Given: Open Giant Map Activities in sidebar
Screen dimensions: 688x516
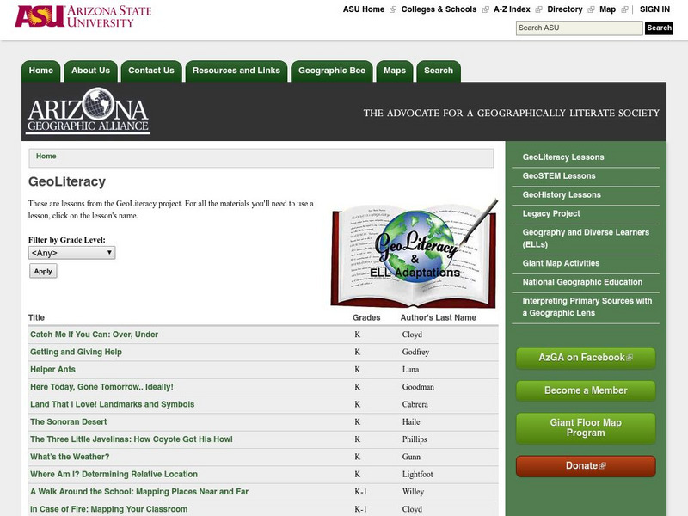Looking at the screenshot, I should (561, 263).
